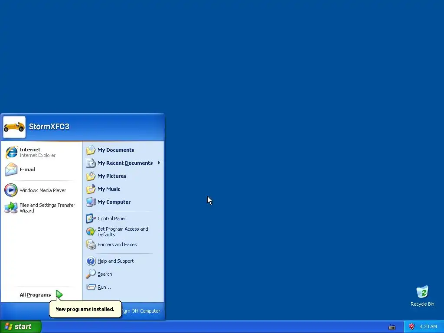Click the red security shield tray icon

pyautogui.click(x=412, y=326)
